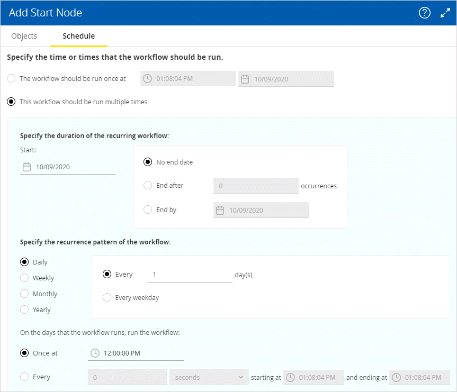The width and height of the screenshot is (457, 392).
Task: Click clock icon in ending at field
Action: pyautogui.click(x=396, y=377)
